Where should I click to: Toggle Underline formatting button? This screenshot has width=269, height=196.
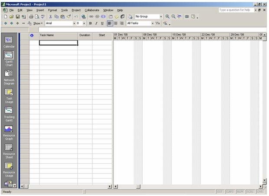tap(102, 23)
